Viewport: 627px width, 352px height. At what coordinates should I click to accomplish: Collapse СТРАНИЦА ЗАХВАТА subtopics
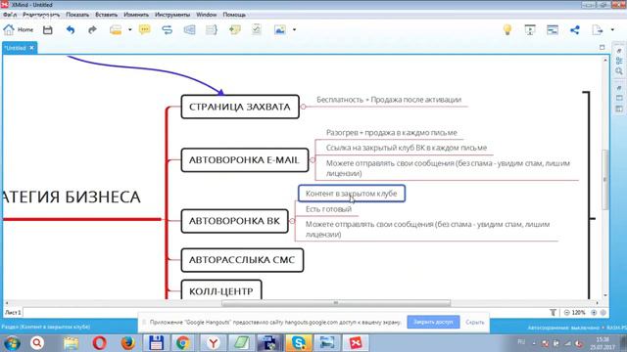(x=303, y=107)
